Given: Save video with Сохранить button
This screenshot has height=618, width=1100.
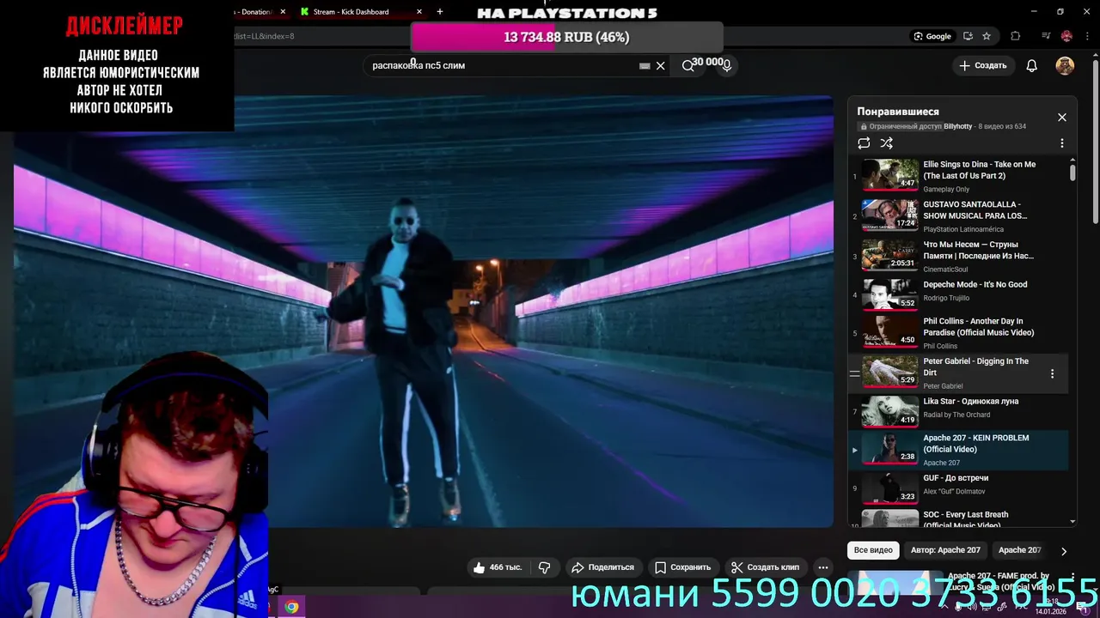Looking at the screenshot, I should 683,567.
